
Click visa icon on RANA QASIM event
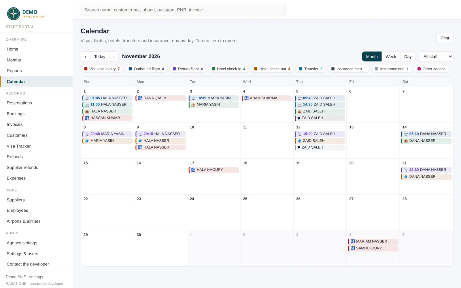tap(140, 98)
